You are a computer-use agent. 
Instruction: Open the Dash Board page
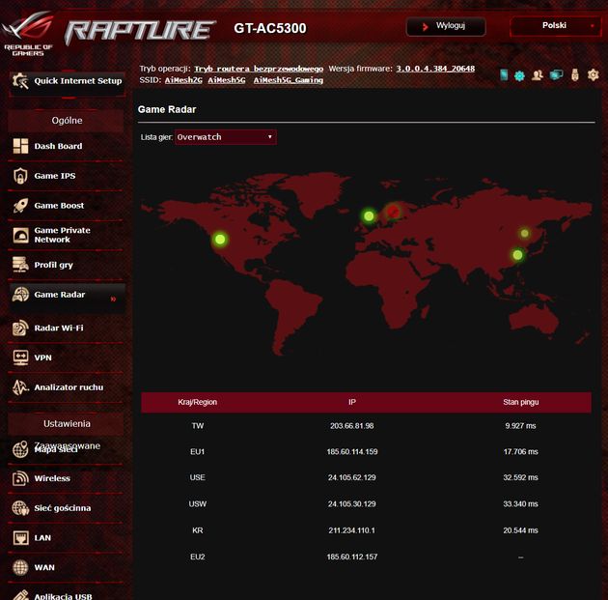[x=66, y=146]
